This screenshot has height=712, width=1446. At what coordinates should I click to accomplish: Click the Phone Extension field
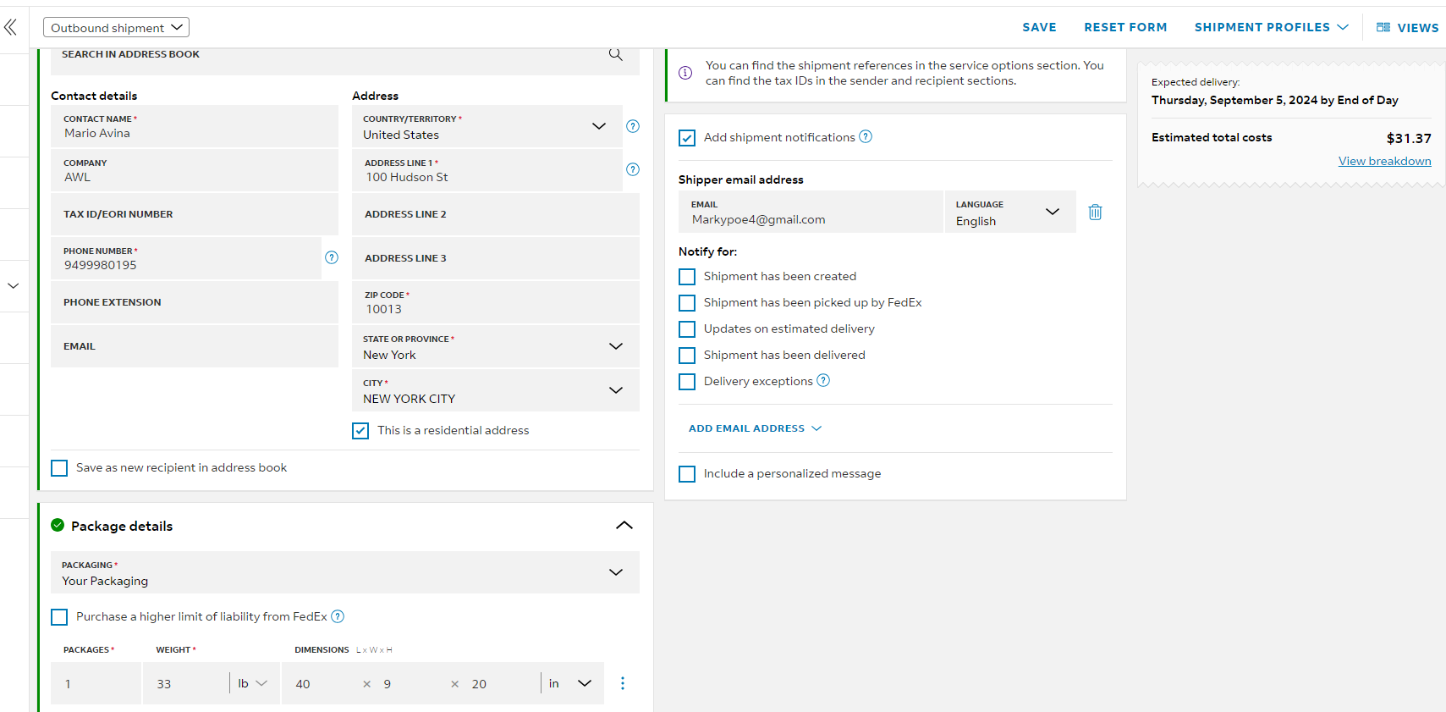point(195,302)
